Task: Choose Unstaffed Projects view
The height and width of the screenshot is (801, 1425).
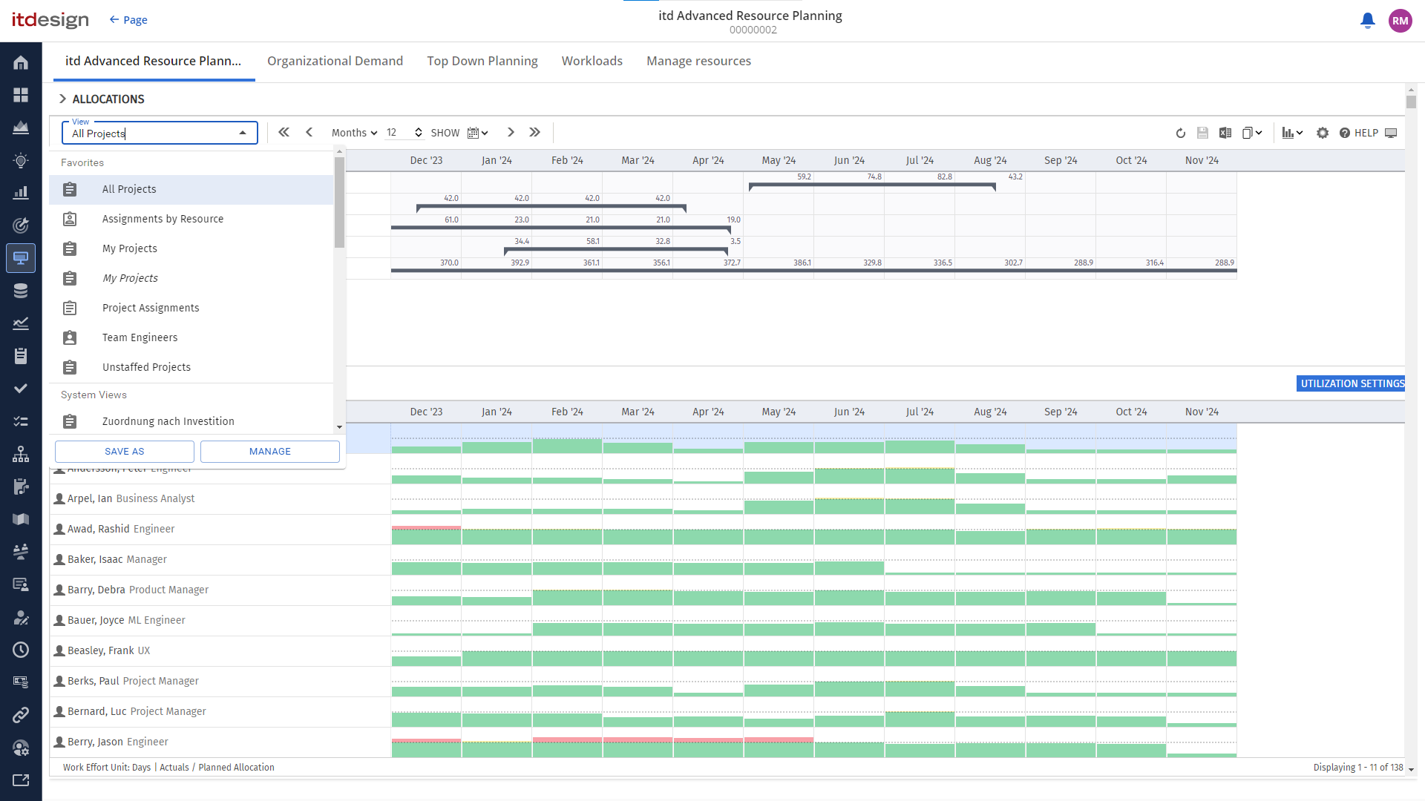Action: click(x=191, y=367)
